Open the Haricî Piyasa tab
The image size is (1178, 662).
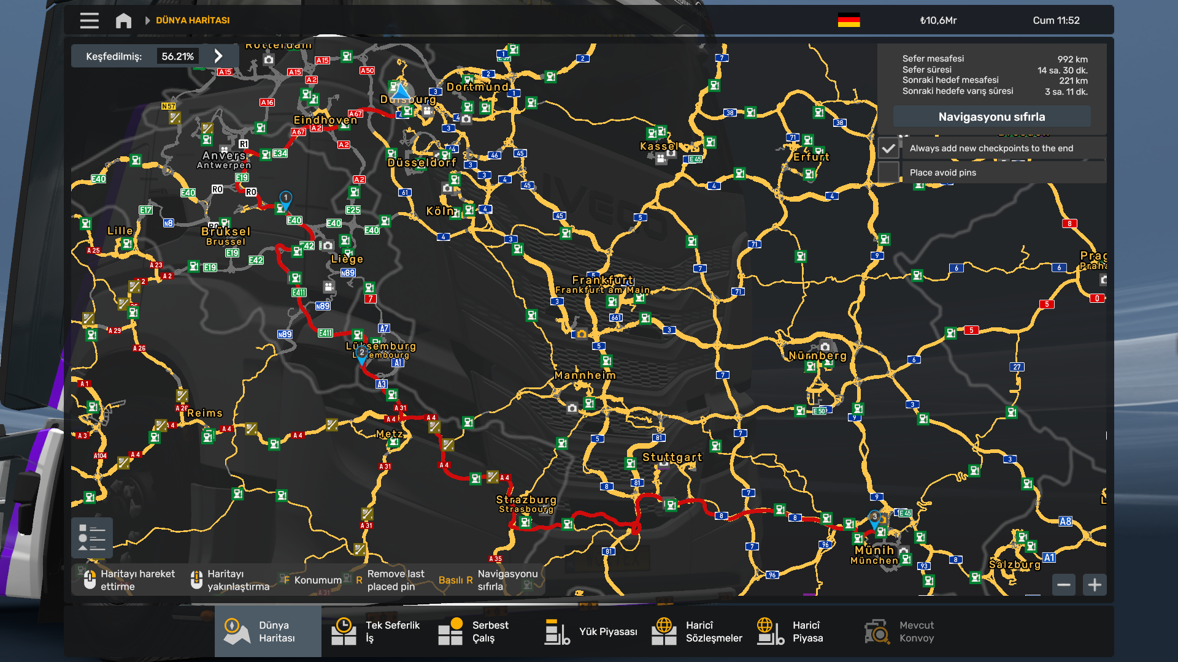tap(801, 631)
